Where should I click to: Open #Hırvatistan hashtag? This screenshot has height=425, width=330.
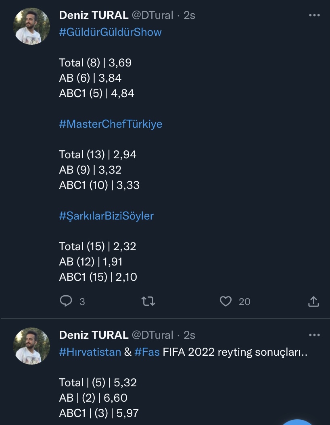coord(90,352)
